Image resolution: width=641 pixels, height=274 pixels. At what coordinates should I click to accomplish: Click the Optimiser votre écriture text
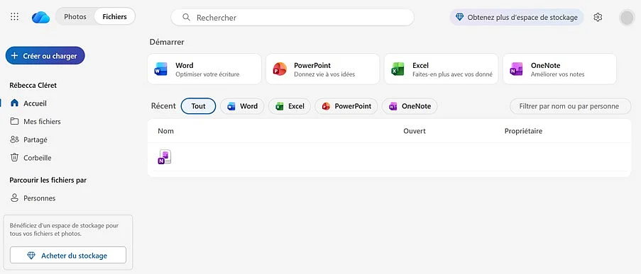click(207, 74)
